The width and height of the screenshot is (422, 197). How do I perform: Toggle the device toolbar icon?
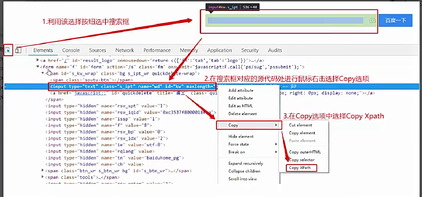[x=18, y=50]
